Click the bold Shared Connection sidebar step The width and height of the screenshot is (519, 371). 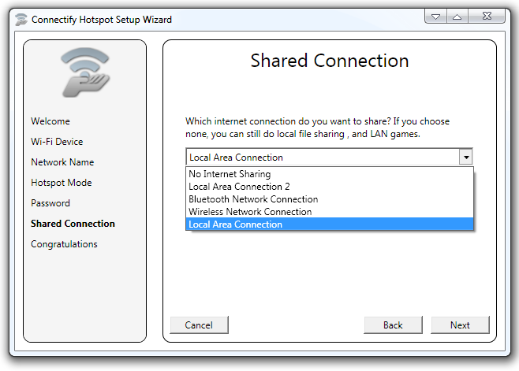click(x=73, y=224)
